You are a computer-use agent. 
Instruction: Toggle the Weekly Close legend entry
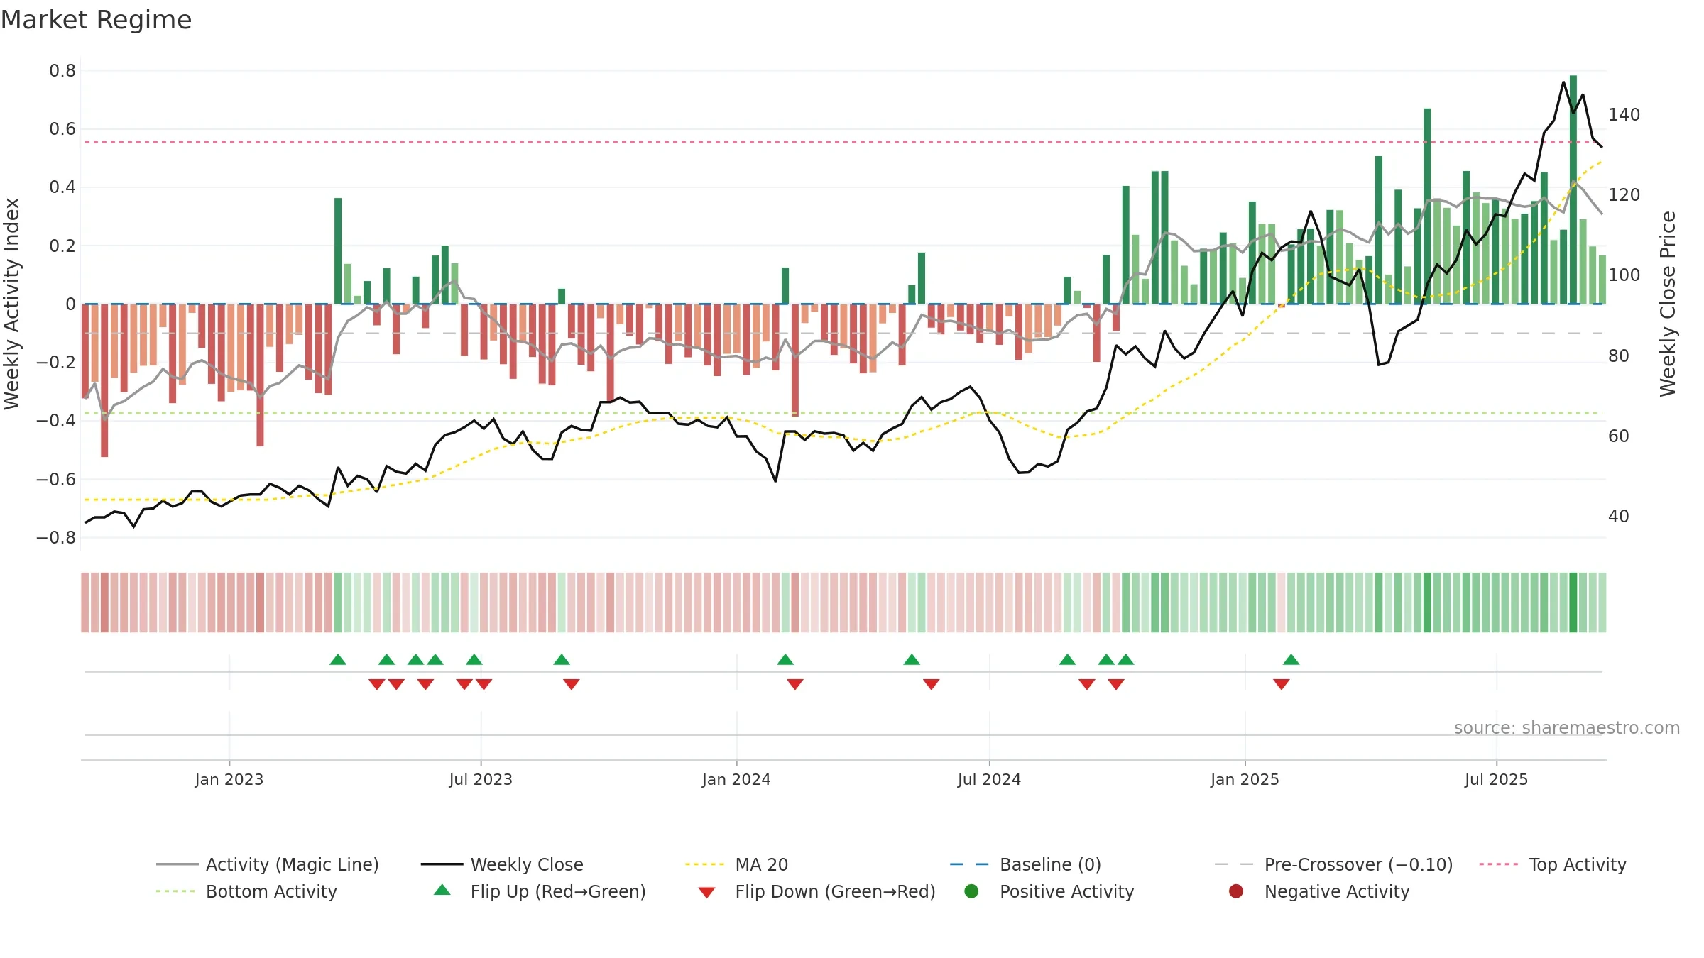(502, 864)
